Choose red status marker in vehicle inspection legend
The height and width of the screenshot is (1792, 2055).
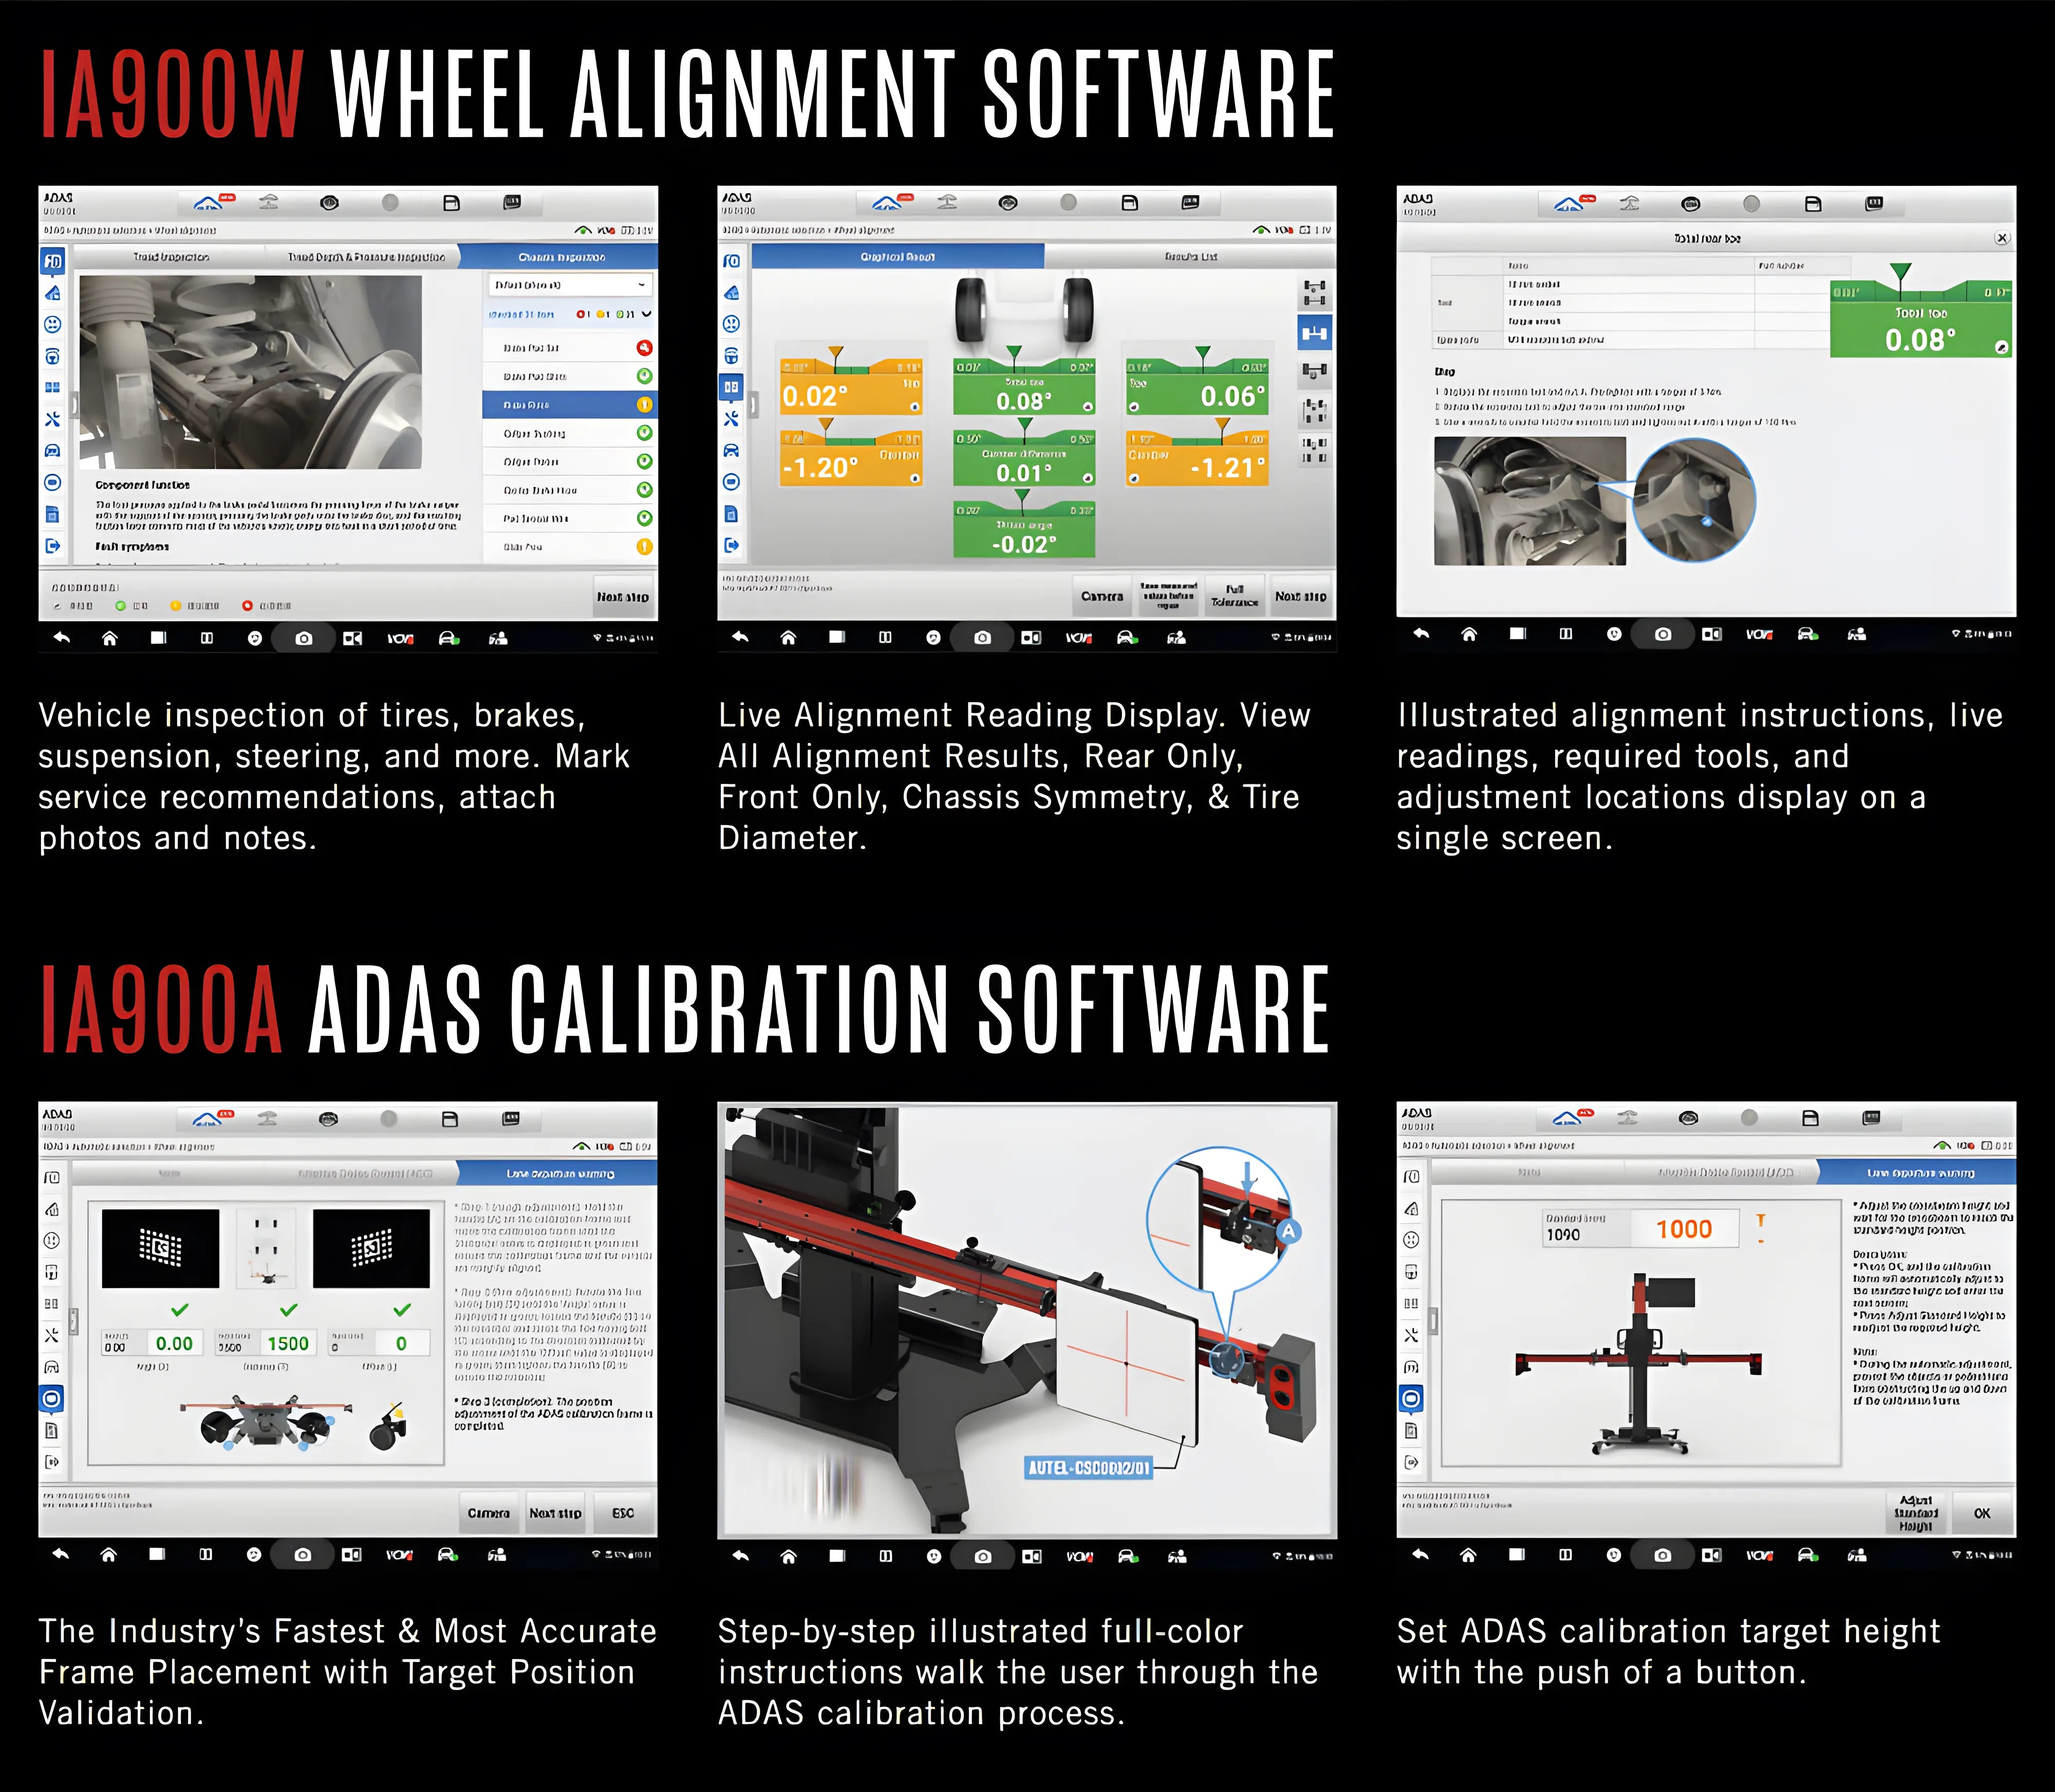pos(247,606)
